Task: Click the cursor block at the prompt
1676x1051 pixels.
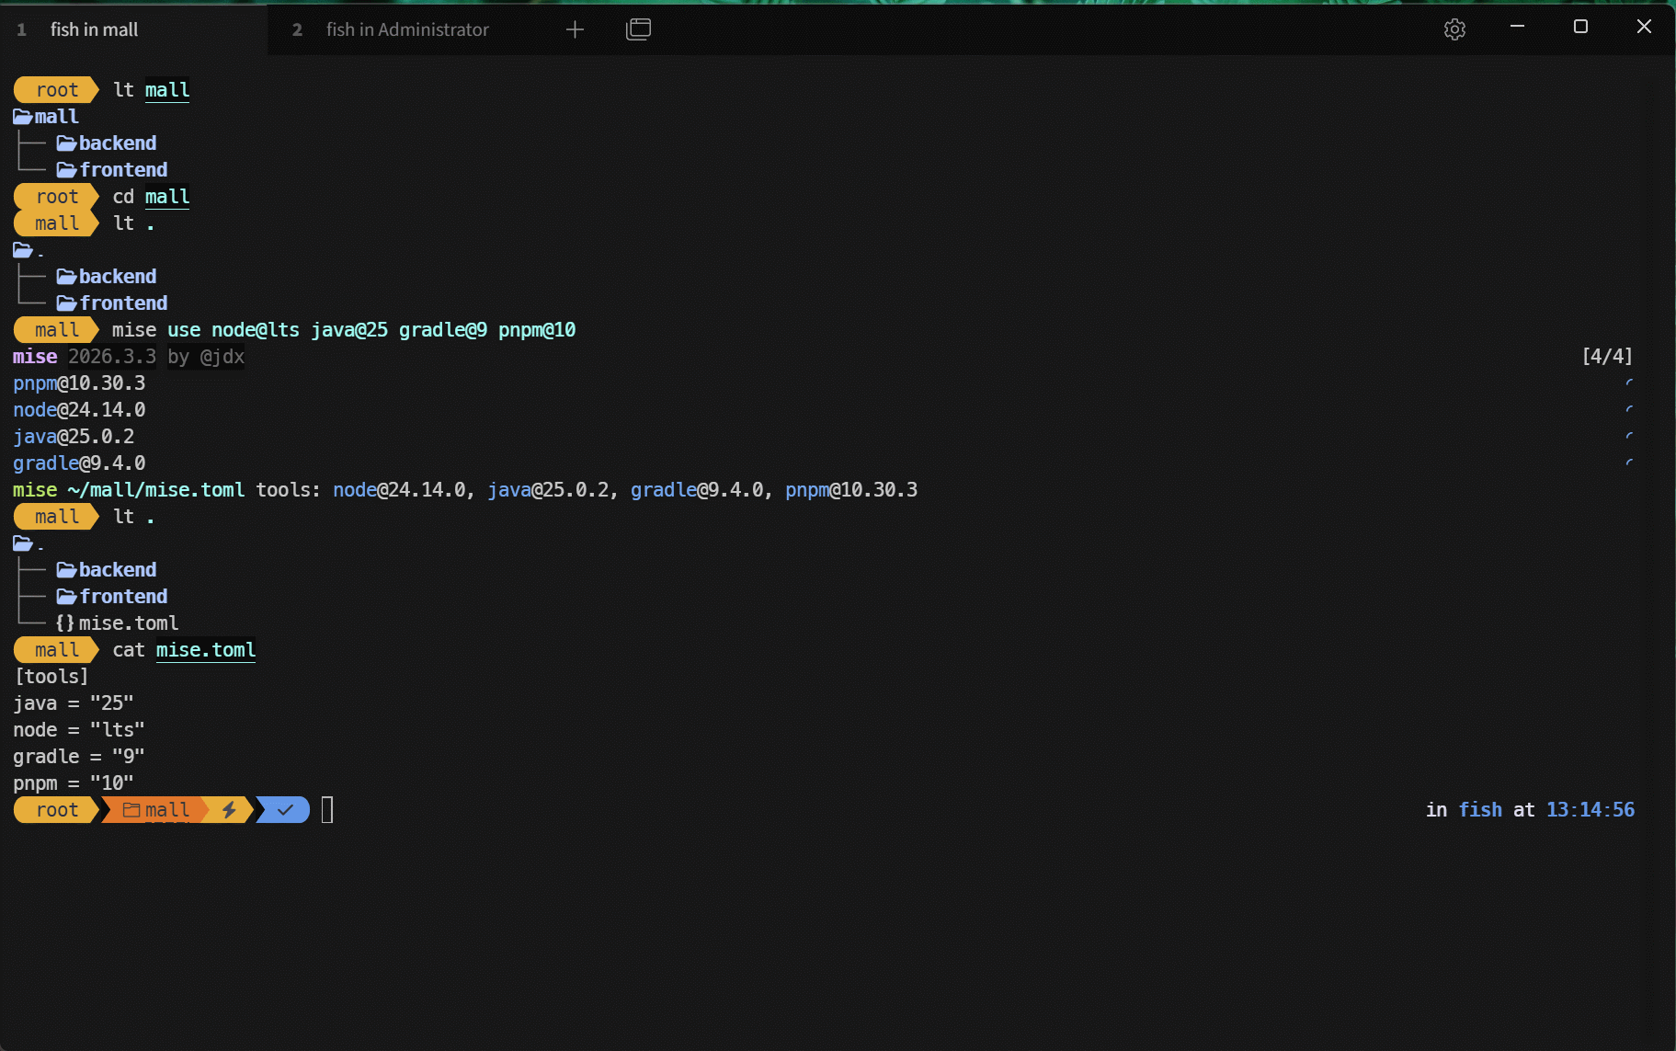Action: pos(327,810)
